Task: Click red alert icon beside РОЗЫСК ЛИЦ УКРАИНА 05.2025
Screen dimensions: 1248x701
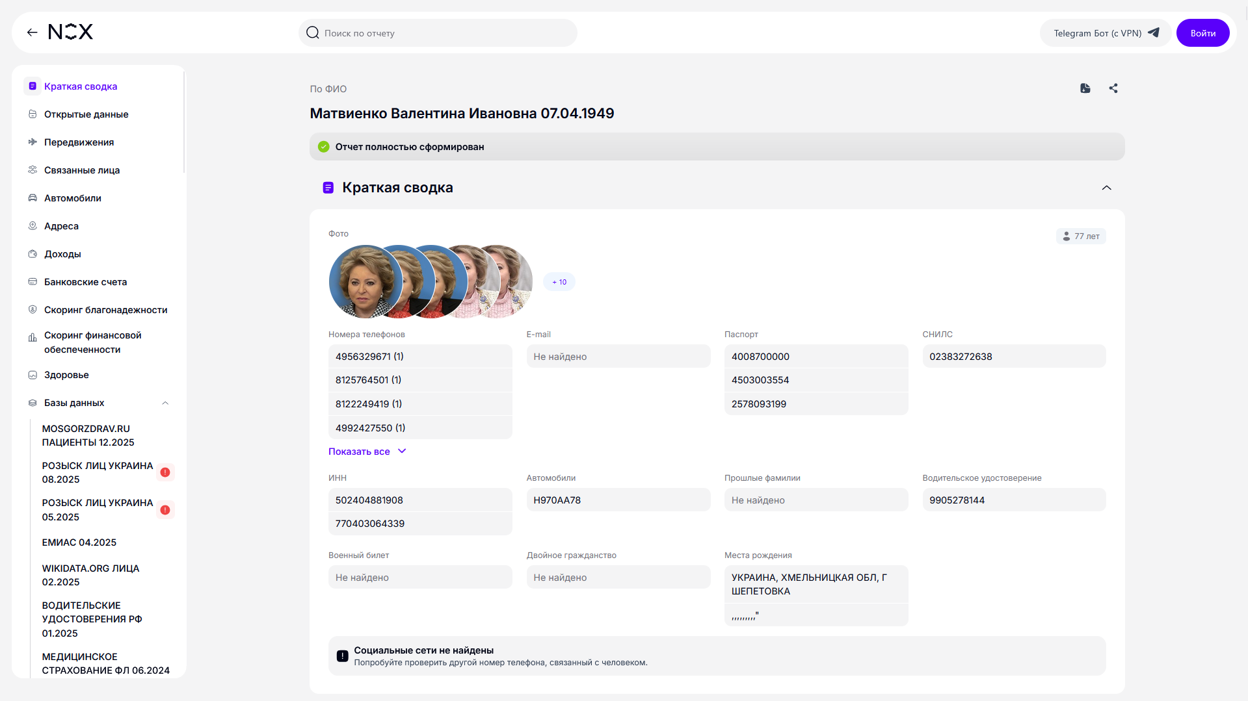Action: point(165,510)
